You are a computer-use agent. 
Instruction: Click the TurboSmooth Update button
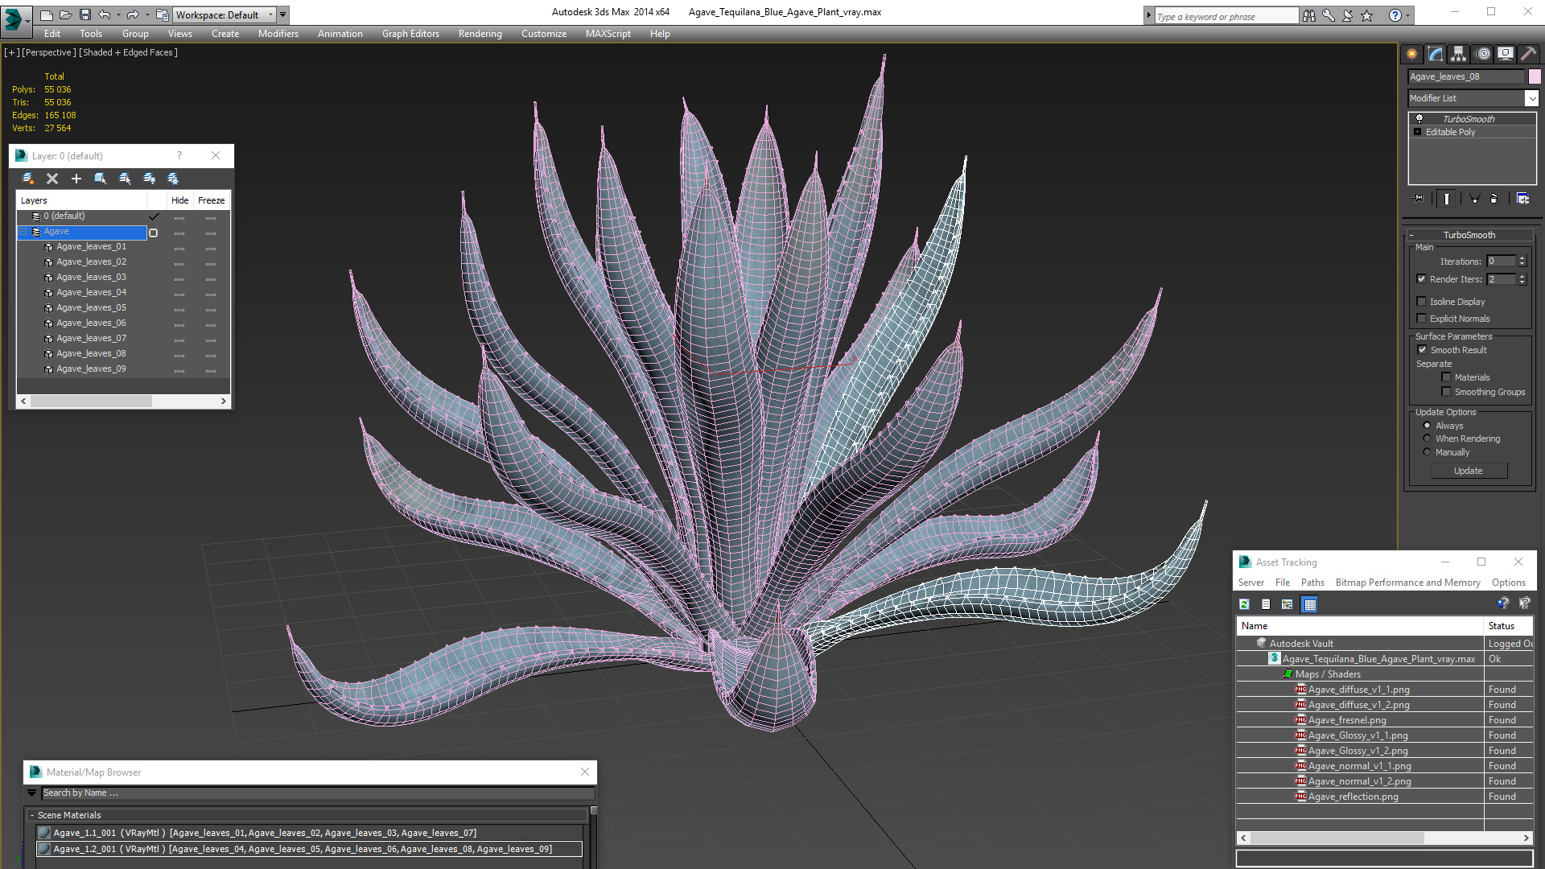[1469, 471]
